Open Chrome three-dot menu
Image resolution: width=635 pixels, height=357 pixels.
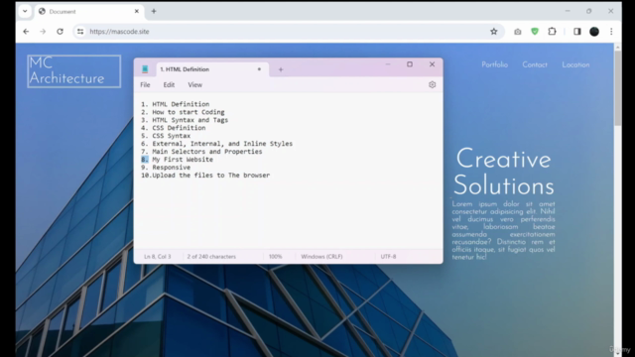click(611, 31)
